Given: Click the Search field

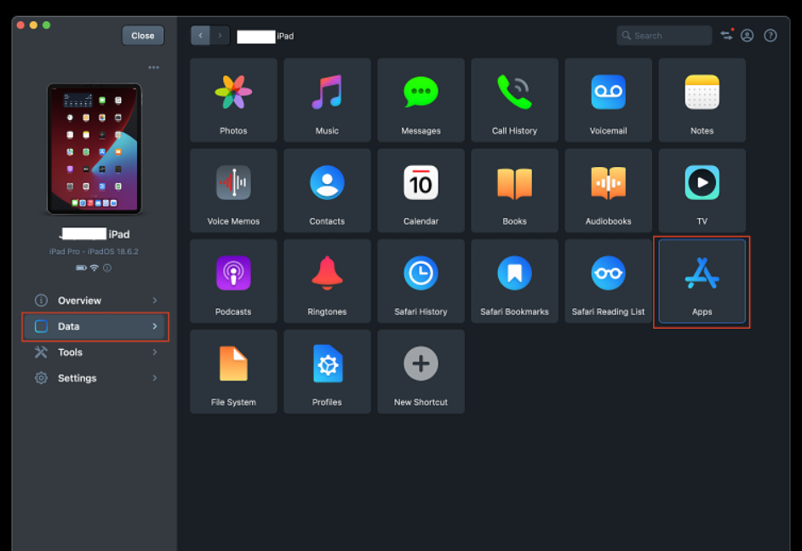Looking at the screenshot, I should (664, 35).
